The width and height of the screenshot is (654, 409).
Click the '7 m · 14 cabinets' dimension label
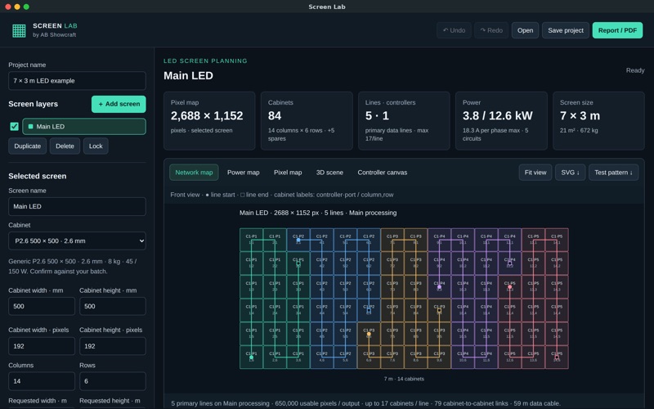404,379
